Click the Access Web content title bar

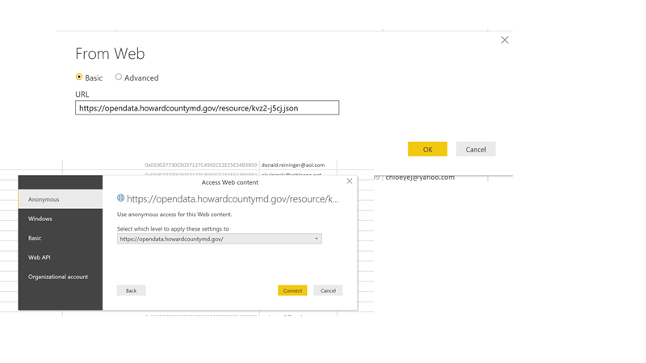(226, 182)
